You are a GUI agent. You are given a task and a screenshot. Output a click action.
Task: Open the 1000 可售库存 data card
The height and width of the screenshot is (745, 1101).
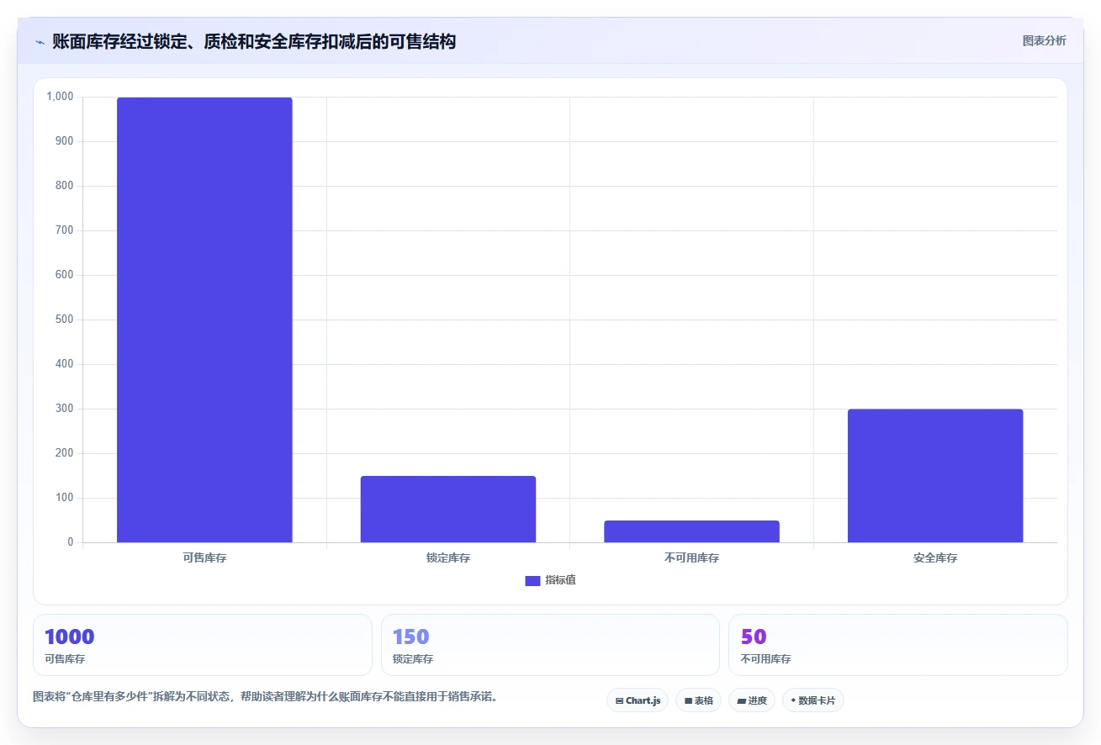(203, 645)
